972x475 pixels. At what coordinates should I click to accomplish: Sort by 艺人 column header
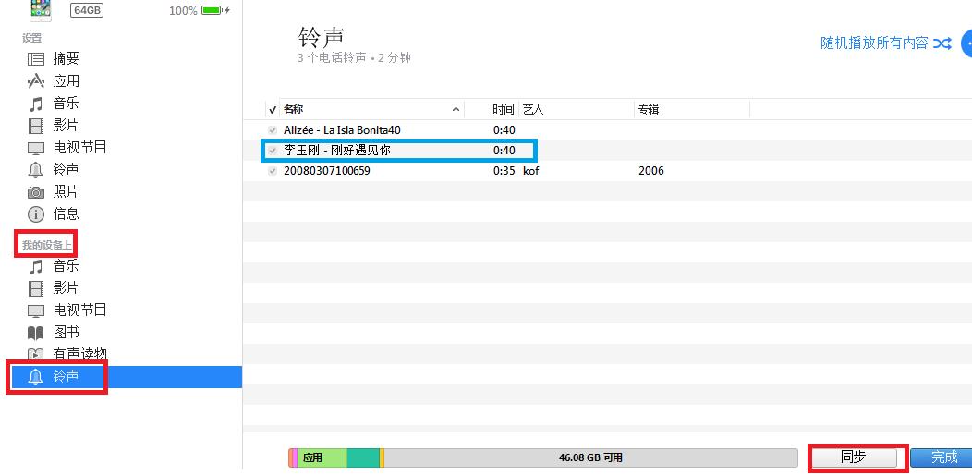click(533, 110)
